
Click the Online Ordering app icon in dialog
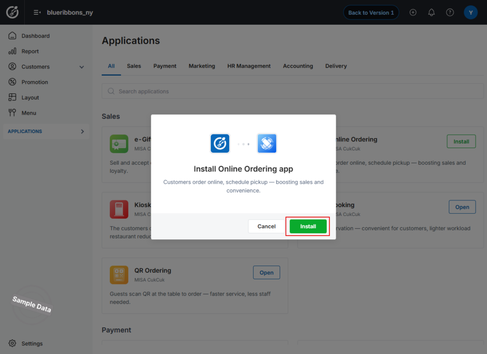267,143
